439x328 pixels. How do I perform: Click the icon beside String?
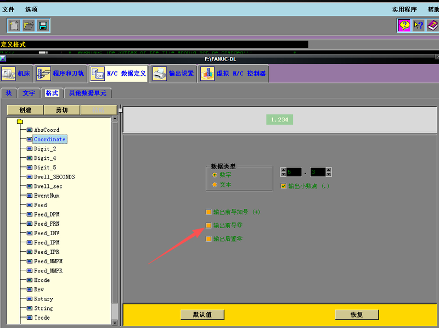click(x=30, y=308)
